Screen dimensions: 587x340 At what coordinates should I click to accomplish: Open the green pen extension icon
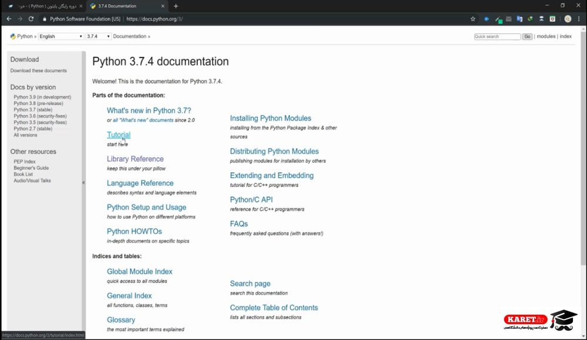pos(498,19)
